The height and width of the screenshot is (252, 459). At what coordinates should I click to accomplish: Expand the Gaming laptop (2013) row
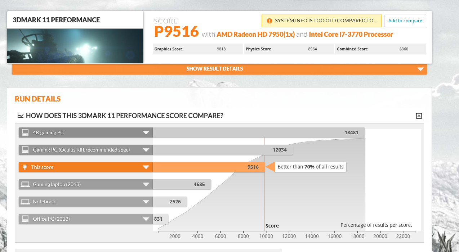pos(146,184)
